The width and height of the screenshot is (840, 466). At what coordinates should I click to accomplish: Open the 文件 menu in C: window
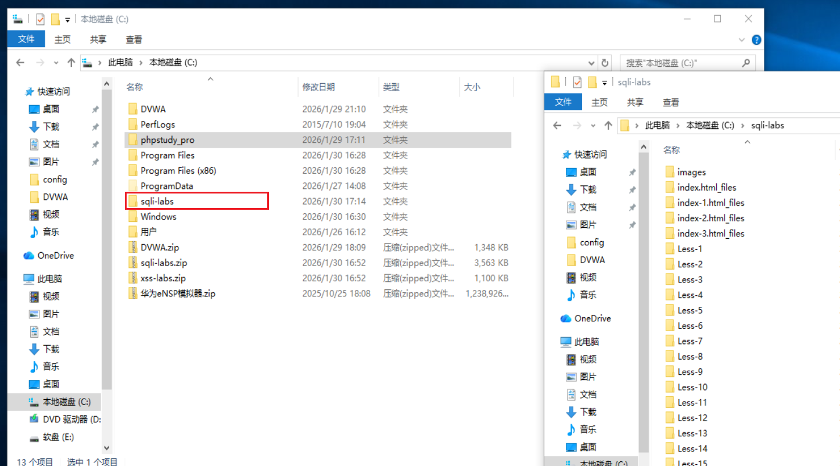(26, 39)
